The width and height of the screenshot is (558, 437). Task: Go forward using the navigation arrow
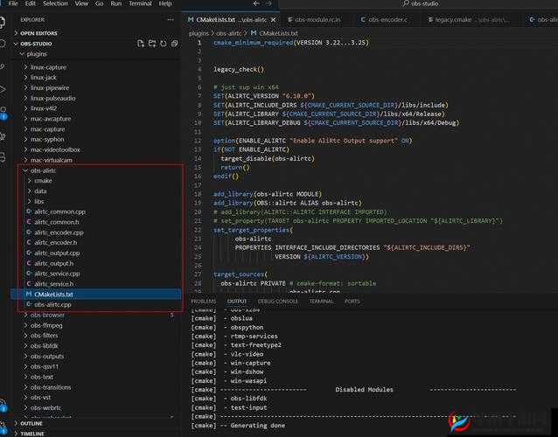tap(269, 3)
